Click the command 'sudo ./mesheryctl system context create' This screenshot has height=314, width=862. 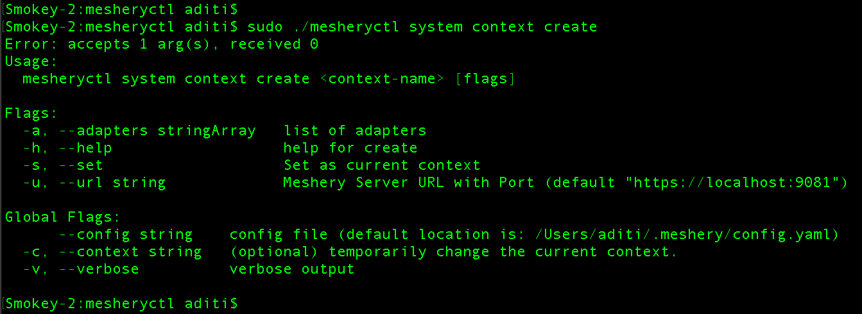[x=422, y=27]
